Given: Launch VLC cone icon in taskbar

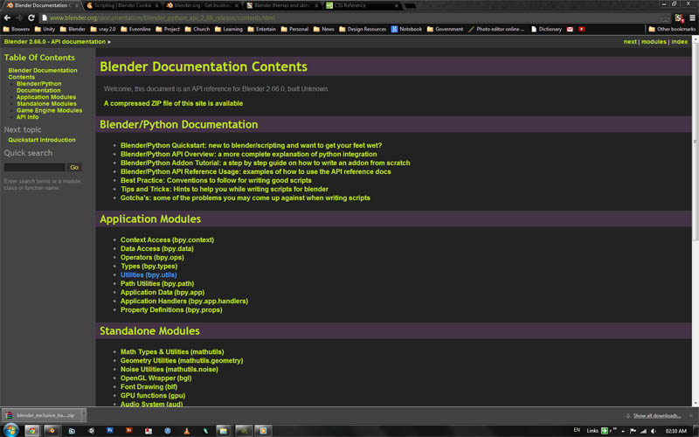Looking at the screenshot, I should pyautogui.click(x=187, y=431).
